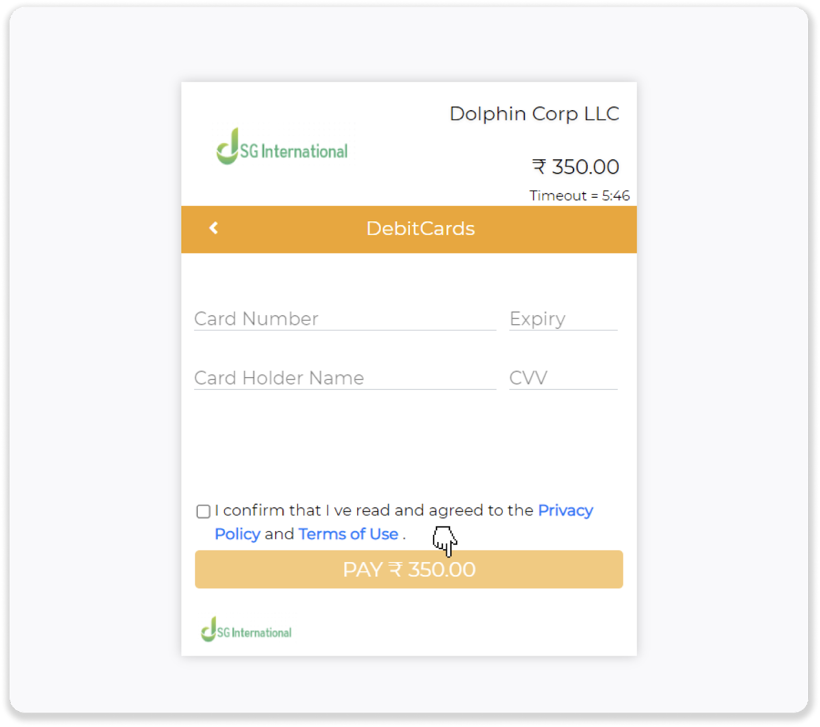Click the PAY ₹ 350.00 button

(409, 570)
